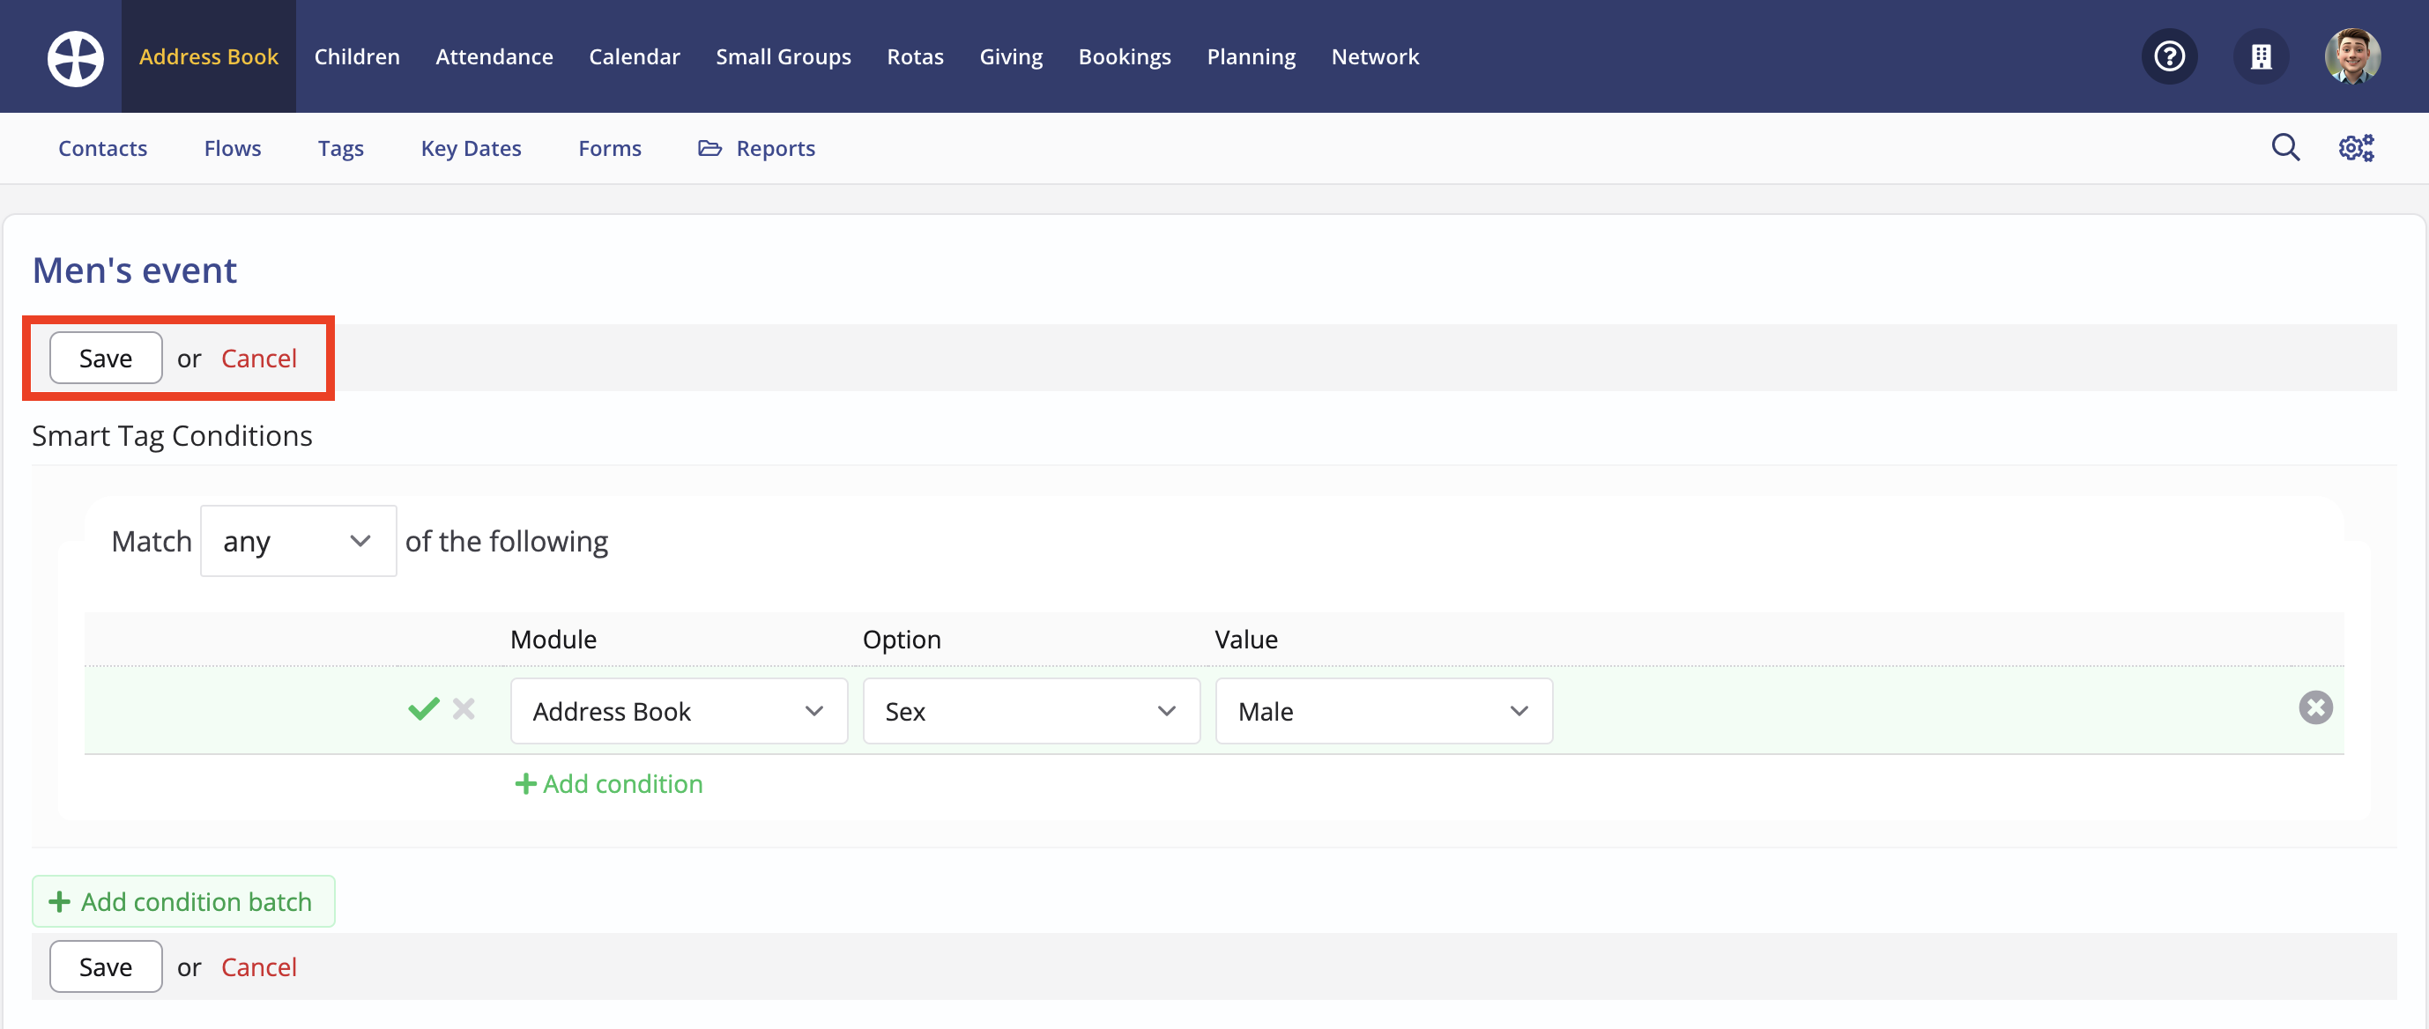Open the Sex option dropdown
The width and height of the screenshot is (2429, 1029).
click(1031, 710)
